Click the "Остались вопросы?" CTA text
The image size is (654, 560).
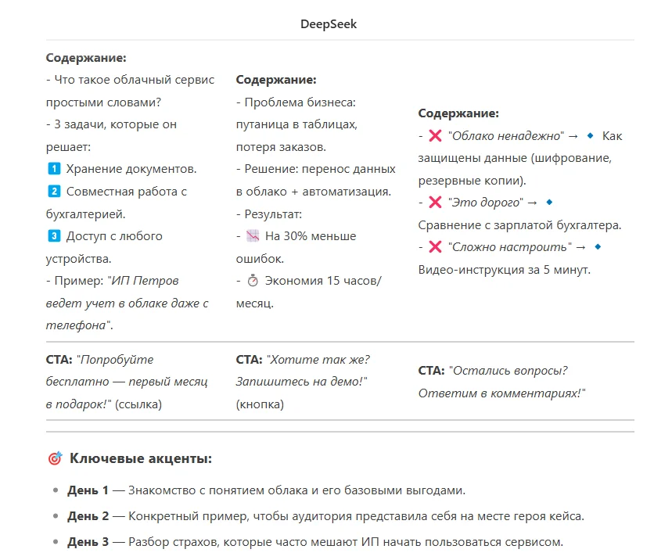[508, 371]
